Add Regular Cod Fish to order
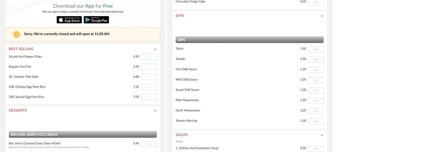 point(149,67)
